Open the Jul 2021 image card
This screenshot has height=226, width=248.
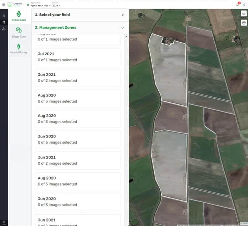[x=78, y=57]
